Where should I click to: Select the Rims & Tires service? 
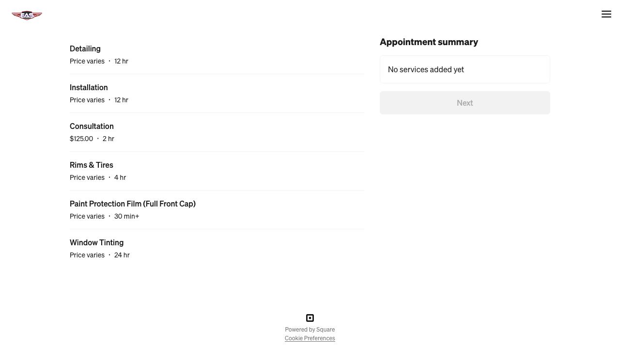[92, 165]
